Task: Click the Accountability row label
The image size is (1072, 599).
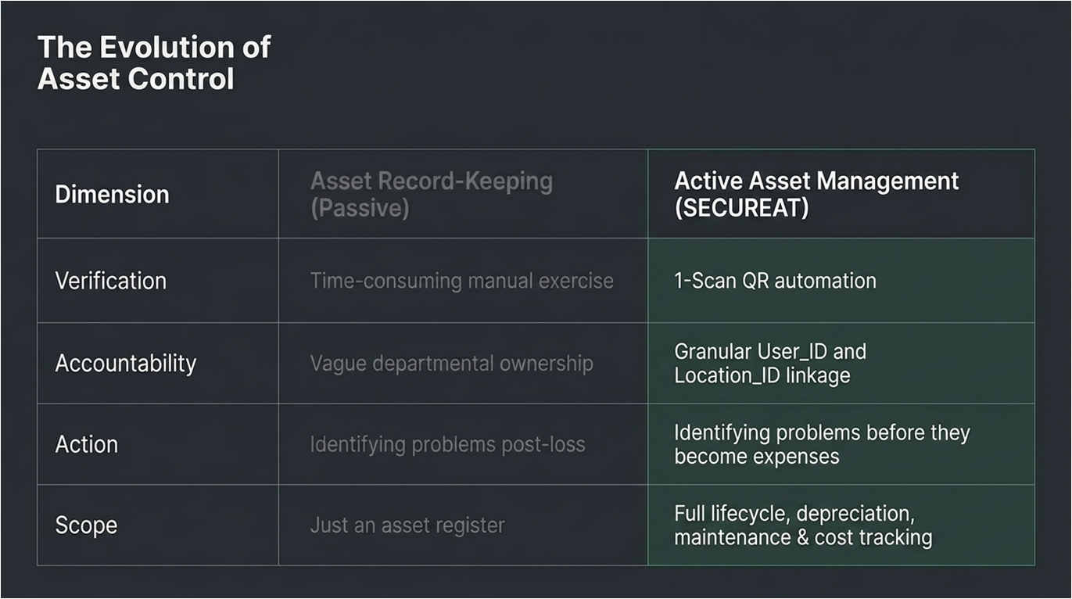Action: (x=125, y=364)
